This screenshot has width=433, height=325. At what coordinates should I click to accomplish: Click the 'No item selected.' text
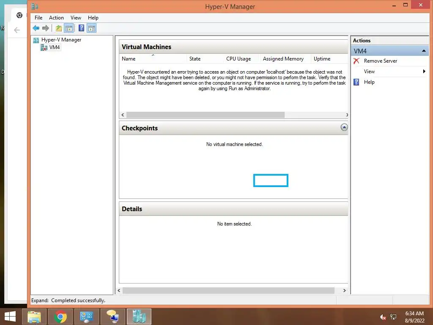click(234, 224)
